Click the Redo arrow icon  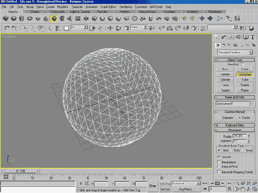(15, 28)
